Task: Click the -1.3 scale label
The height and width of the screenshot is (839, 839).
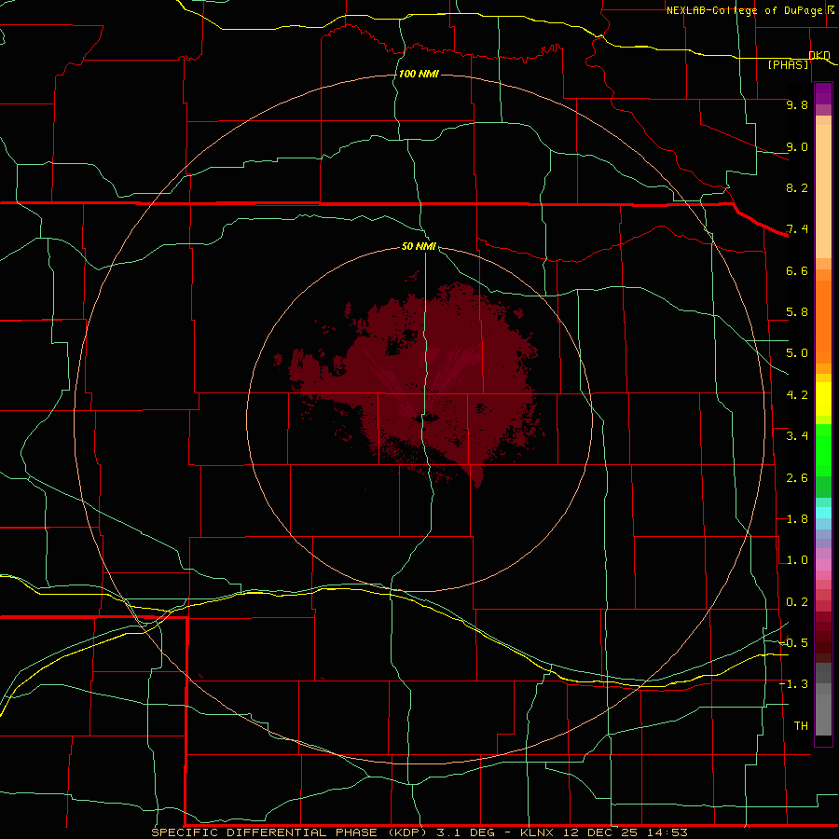Action: [x=793, y=684]
